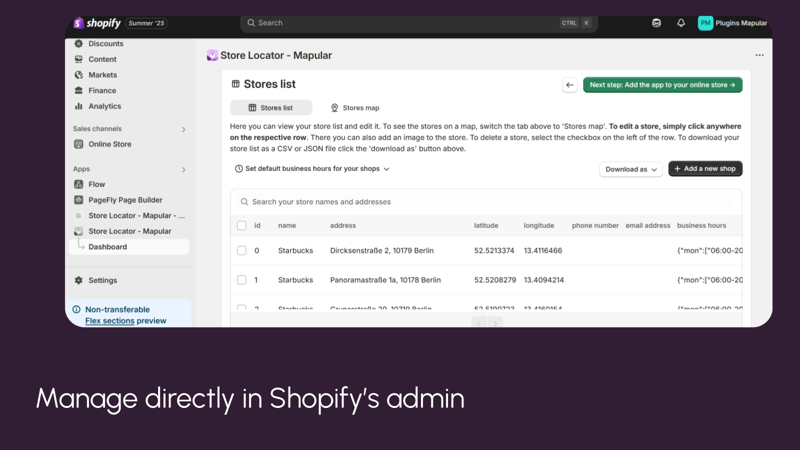The image size is (800, 450).
Task: Tick the select-all checkbox in table header
Action: pos(241,225)
